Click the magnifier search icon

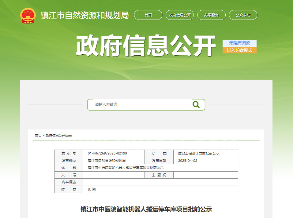click(x=196, y=104)
